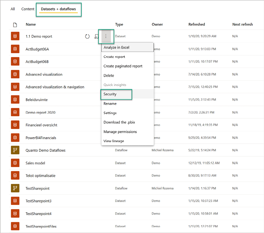
Task: Click the dataset icon next to 1.1 Demo report
Action: (15, 36)
